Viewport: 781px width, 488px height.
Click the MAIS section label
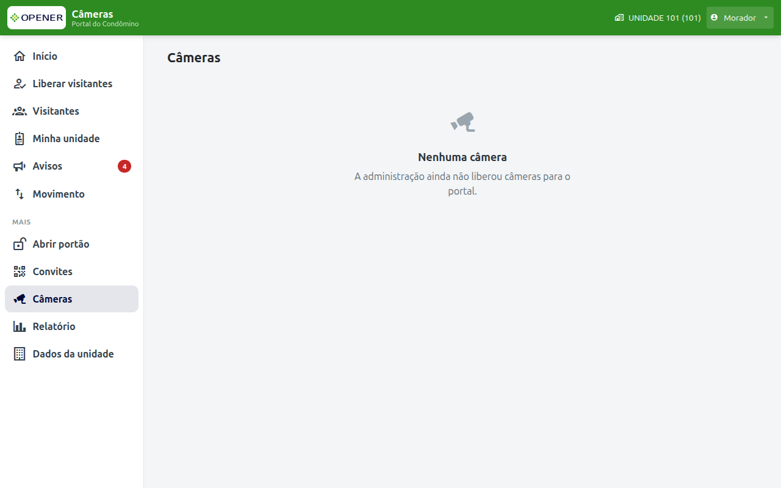point(21,222)
